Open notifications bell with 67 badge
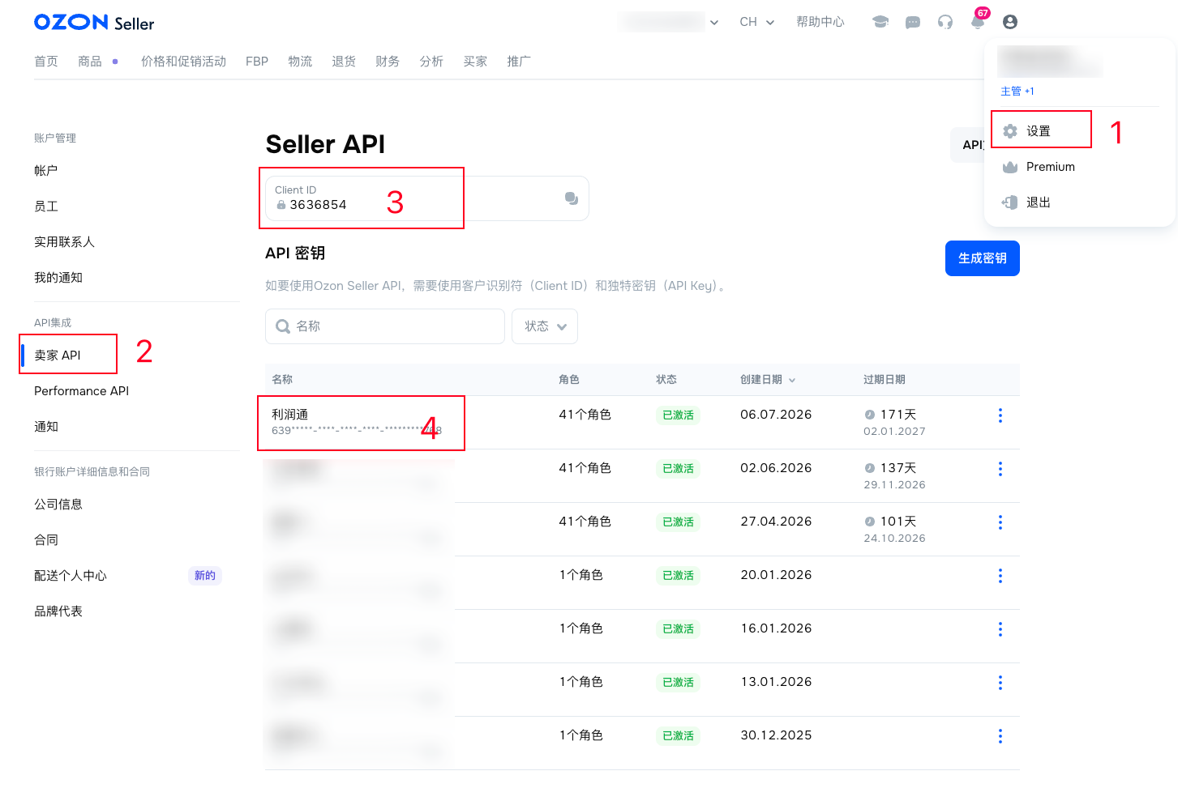This screenshot has width=1178, height=788. tap(979, 20)
